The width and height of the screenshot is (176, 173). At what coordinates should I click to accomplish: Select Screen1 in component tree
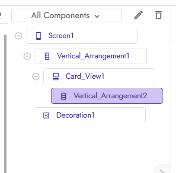click(x=82, y=36)
